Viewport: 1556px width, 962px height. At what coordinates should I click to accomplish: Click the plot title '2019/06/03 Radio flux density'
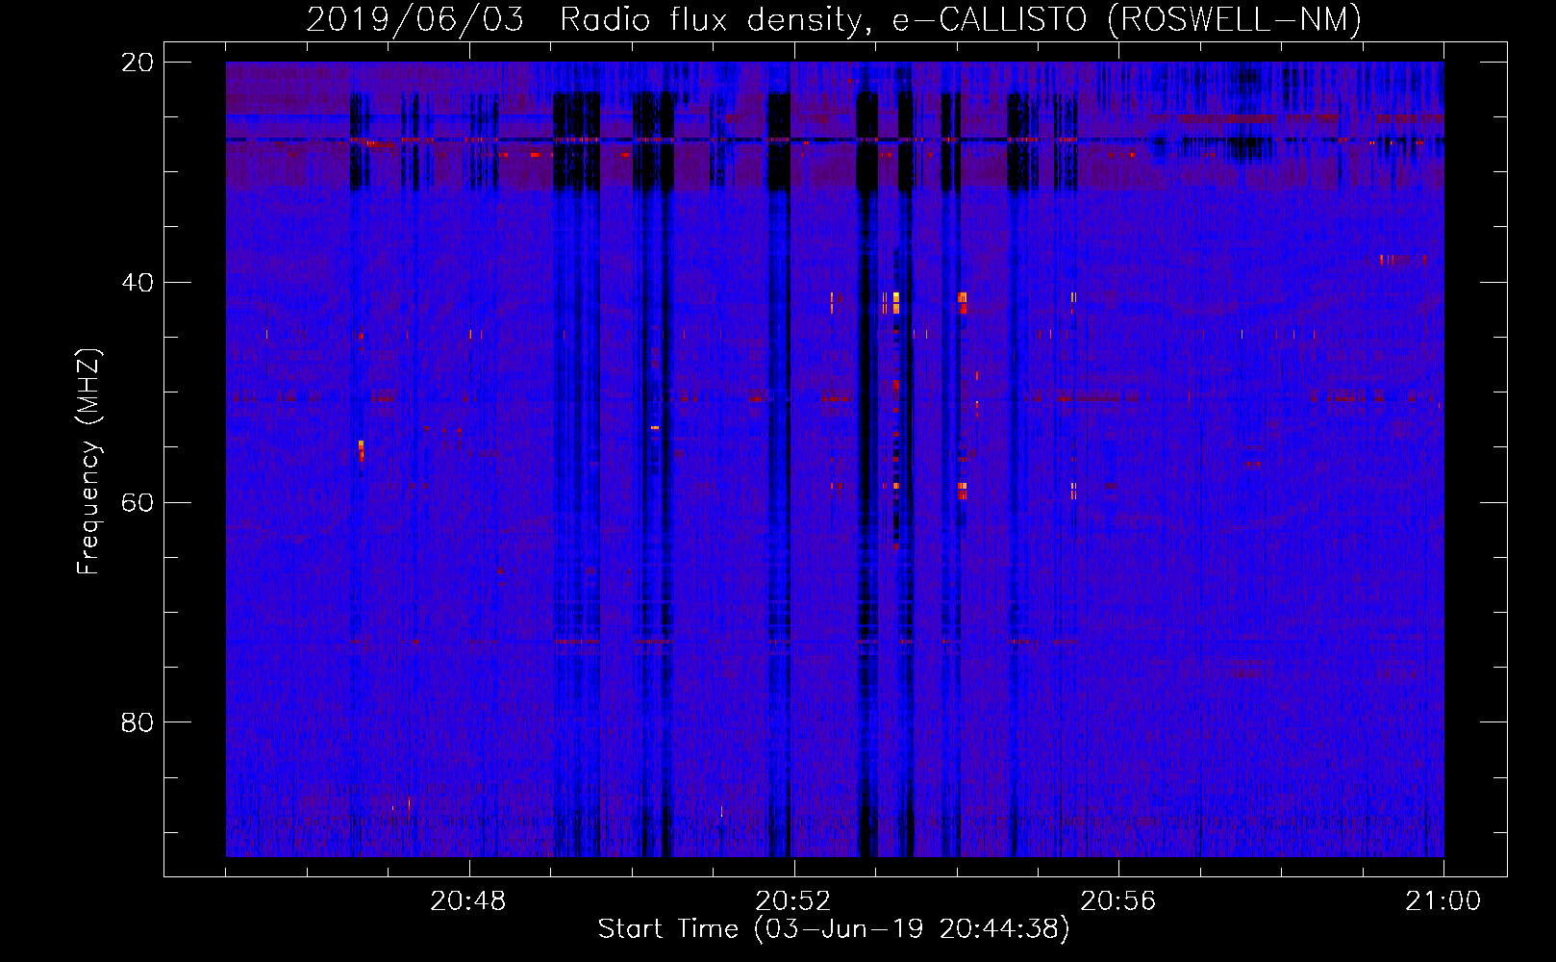click(589, 20)
